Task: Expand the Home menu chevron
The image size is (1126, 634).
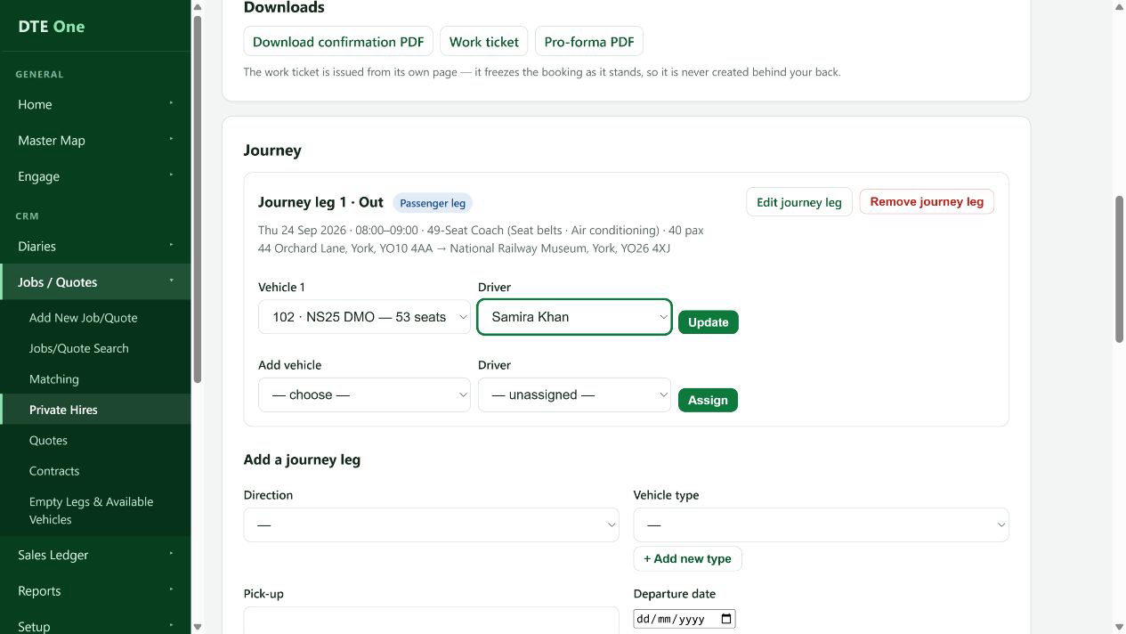Action: (x=172, y=103)
